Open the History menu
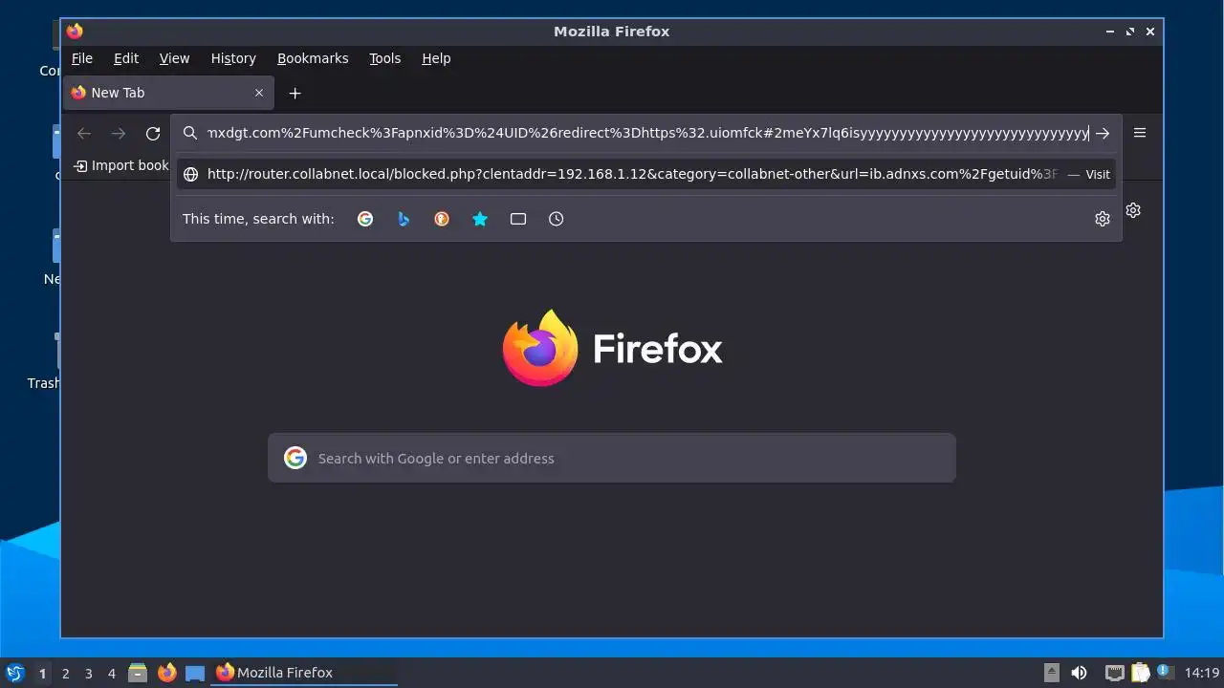This screenshot has height=688, width=1224. 233,58
